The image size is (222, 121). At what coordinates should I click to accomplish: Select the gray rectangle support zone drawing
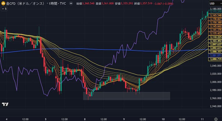pyautogui.click(x=127, y=96)
